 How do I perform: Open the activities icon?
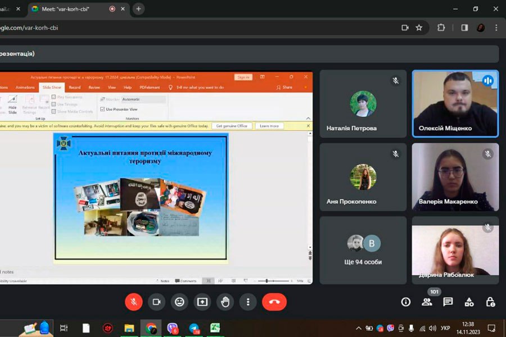469,302
